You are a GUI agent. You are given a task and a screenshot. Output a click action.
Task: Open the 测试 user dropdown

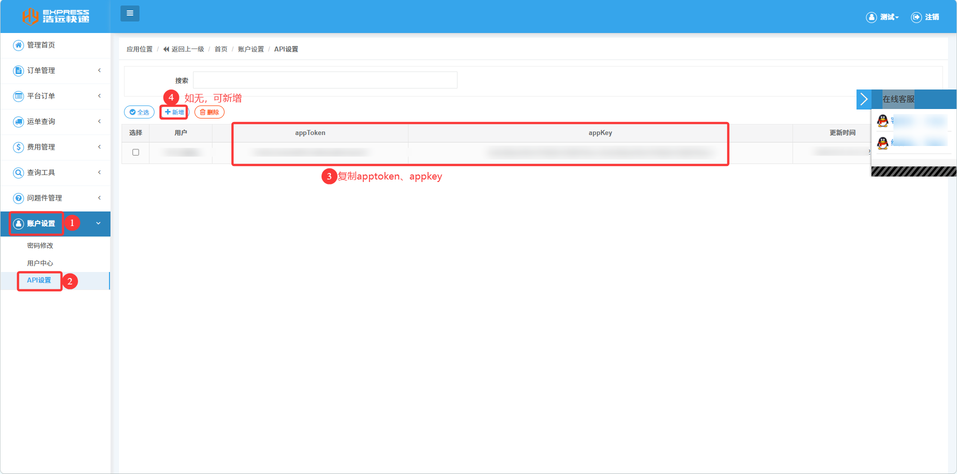(x=889, y=17)
